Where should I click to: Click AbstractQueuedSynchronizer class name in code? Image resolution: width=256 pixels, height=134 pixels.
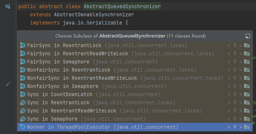point(122,7)
